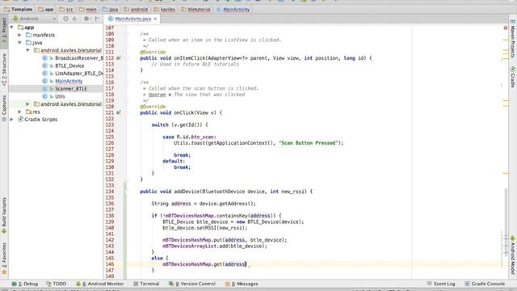Click the MainActivity breadcrumb
The image size is (517, 291).
[233, 9]
